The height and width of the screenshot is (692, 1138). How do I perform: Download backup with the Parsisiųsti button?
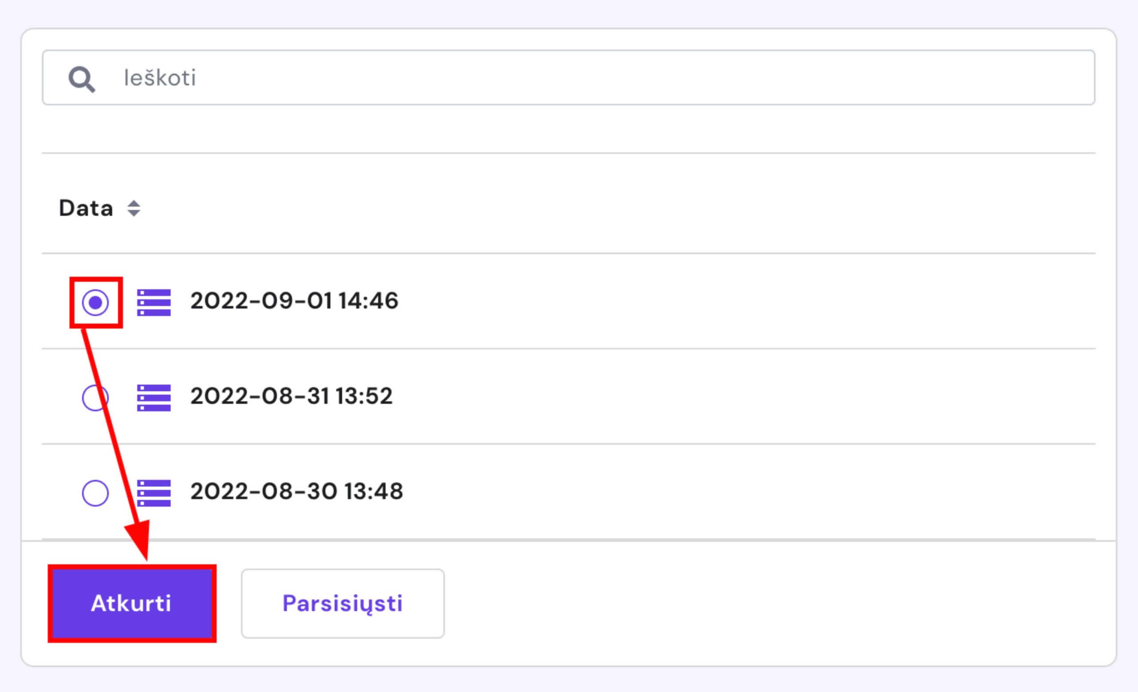[343, 604]
